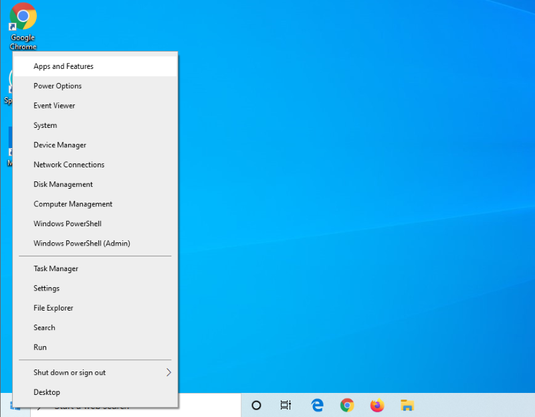Open Network Connections entry

[x=69, y=165]
